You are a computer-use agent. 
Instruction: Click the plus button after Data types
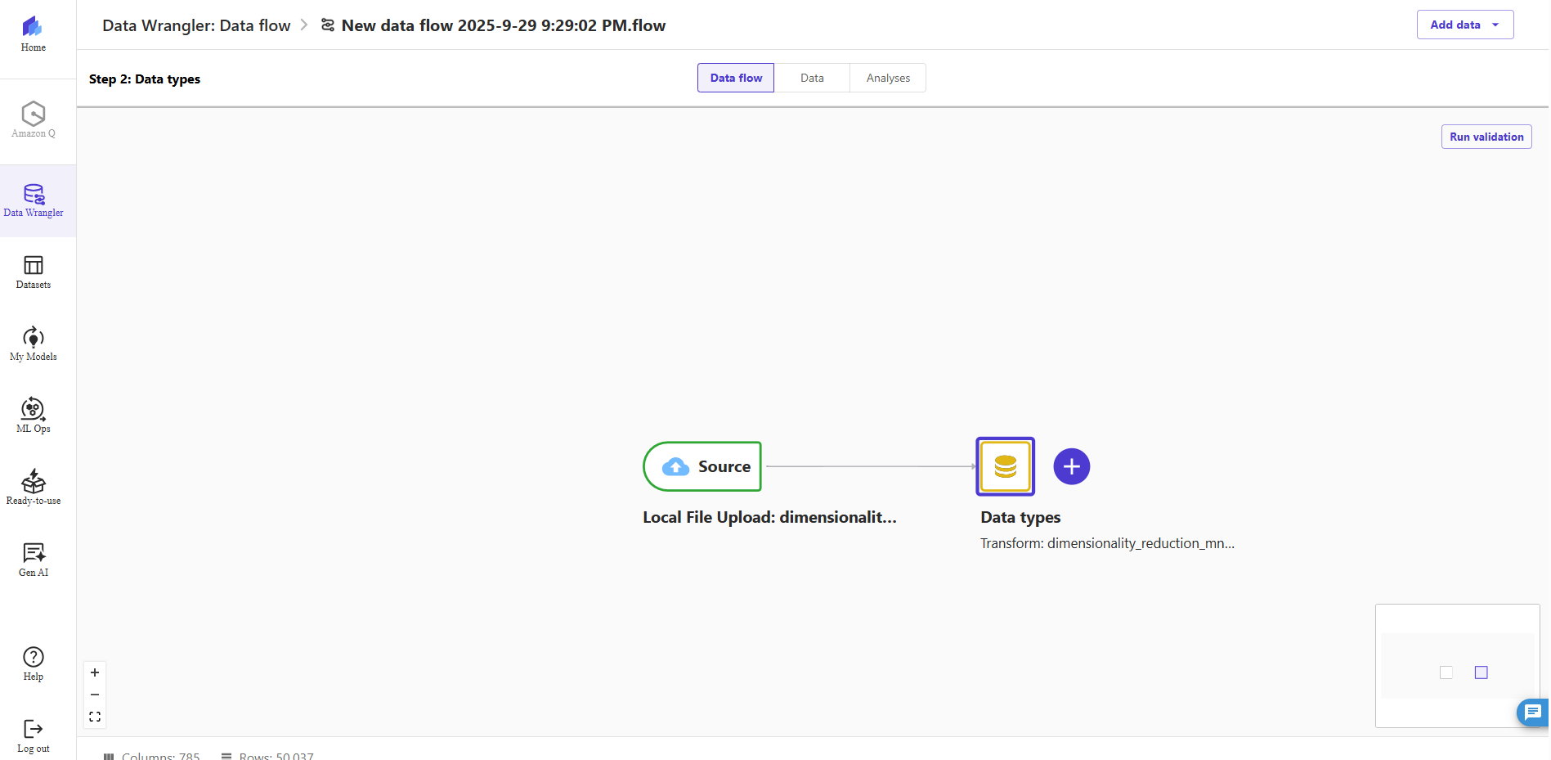click(x=1071, y=466)
